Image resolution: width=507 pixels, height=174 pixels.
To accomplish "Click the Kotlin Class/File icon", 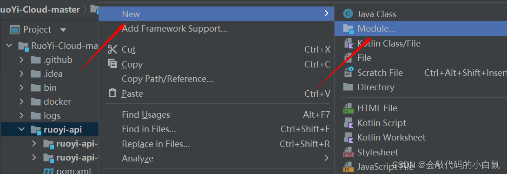I will pyautogui.click(x=348, y=43).
